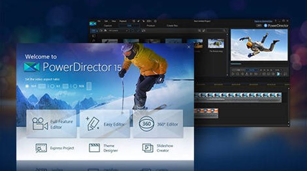Click the widescreen 16:9 rectangle icon
307x171 pixels.
(42, 86)
